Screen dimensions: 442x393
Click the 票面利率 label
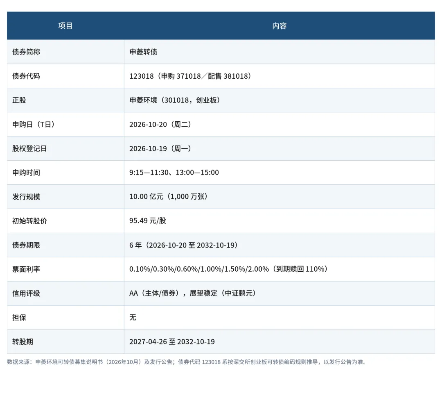point(26,269)
